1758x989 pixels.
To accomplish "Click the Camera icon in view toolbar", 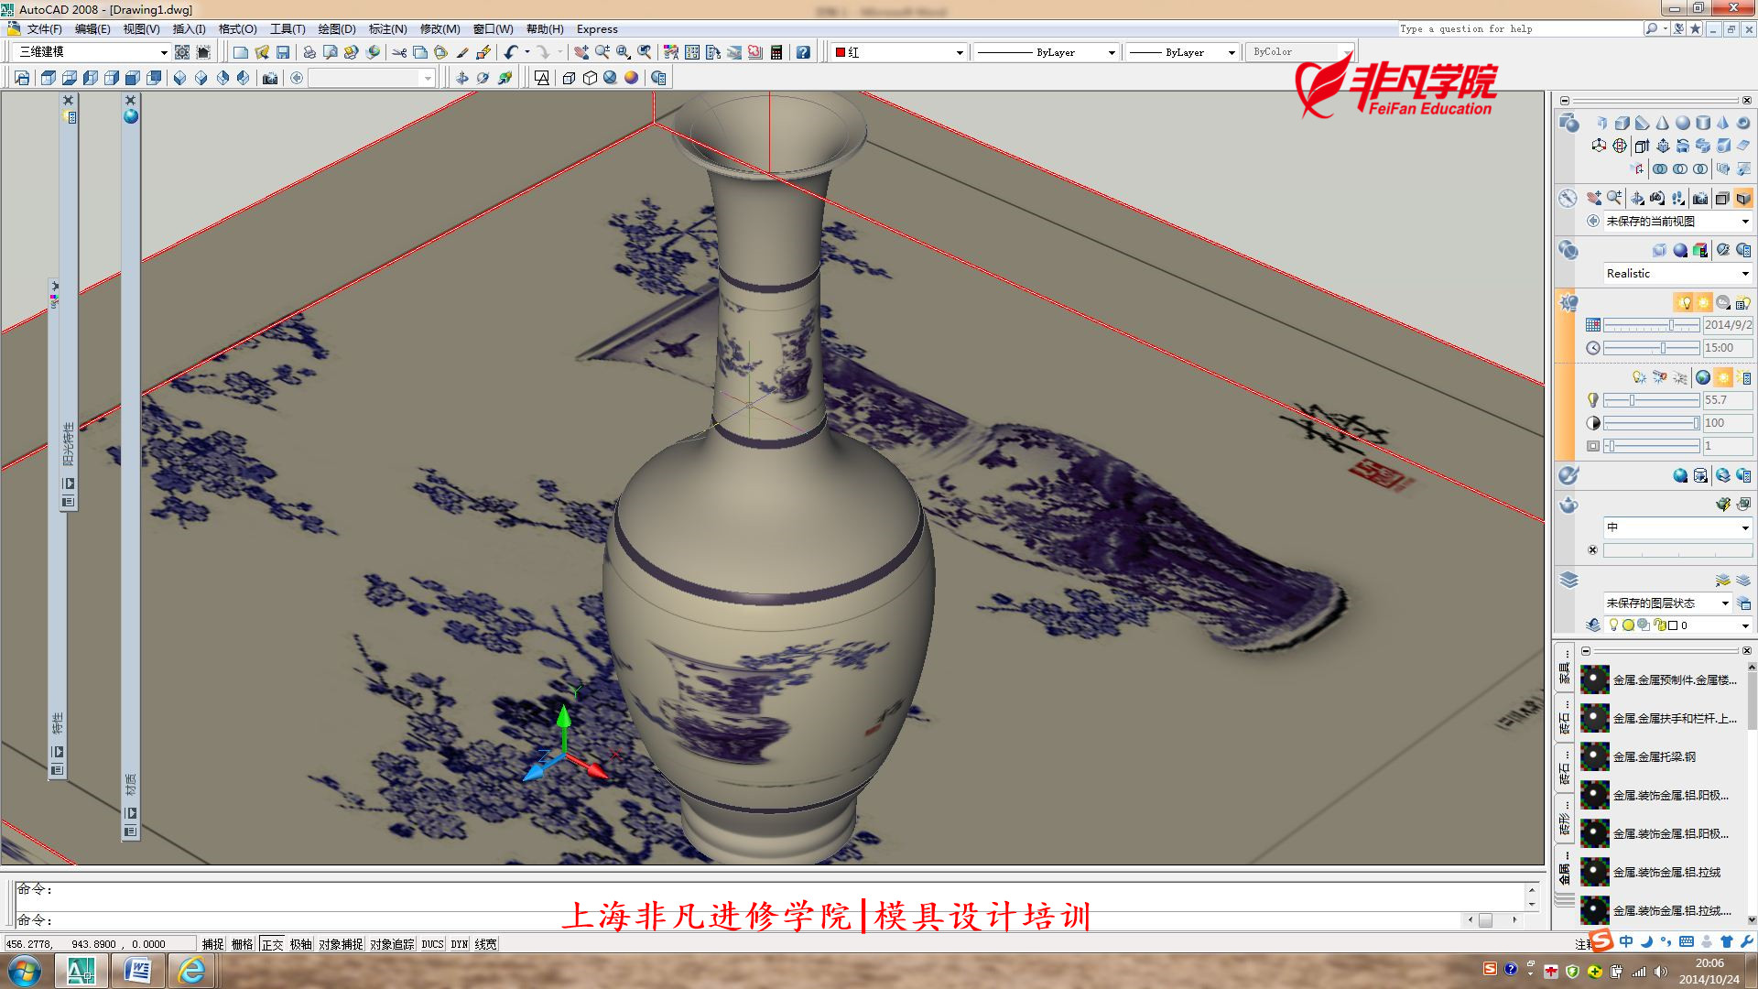I will click(270, 78).
